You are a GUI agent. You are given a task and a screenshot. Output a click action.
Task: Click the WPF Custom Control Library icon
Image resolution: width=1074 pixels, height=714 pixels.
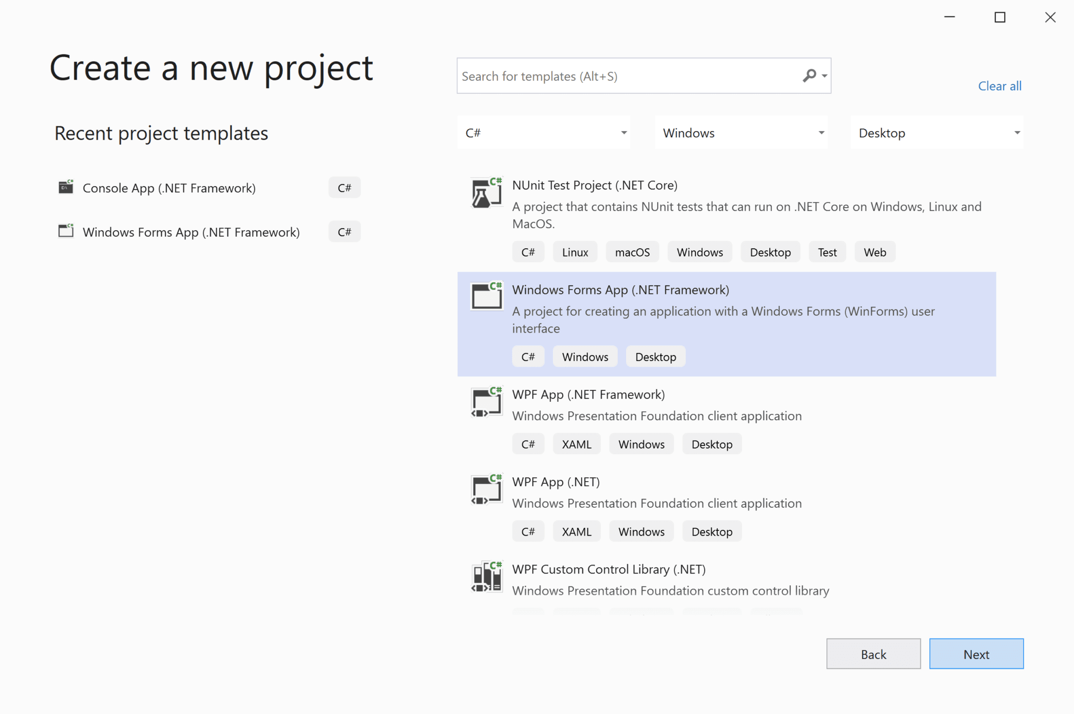pos(486,577)
